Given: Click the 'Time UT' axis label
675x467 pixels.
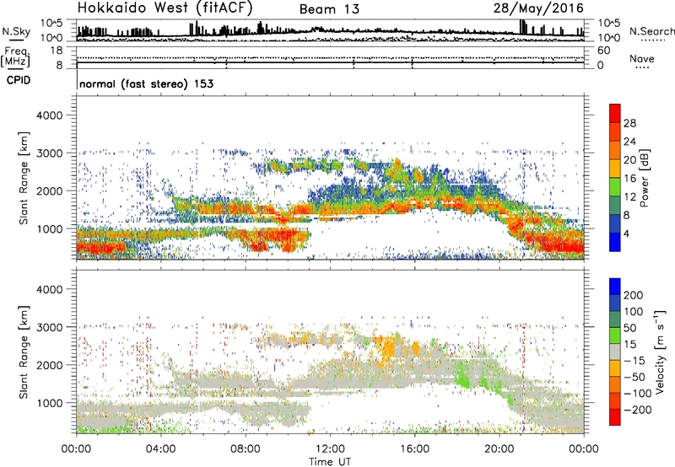Looking at the screenshot, I should pyautogui.click(x=330, y=462).
